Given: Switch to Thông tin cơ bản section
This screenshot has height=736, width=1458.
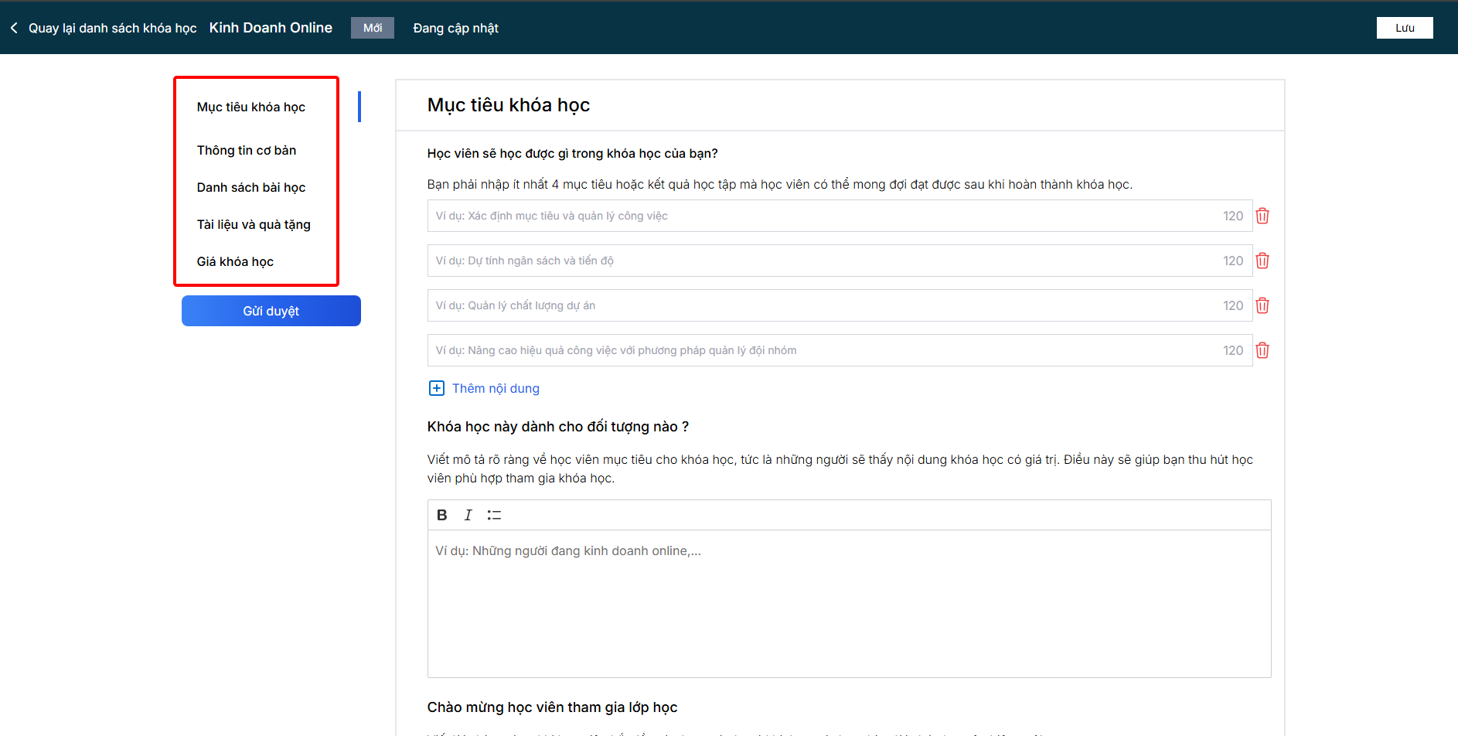Looking at the screenshot, I should coord(247,150).
